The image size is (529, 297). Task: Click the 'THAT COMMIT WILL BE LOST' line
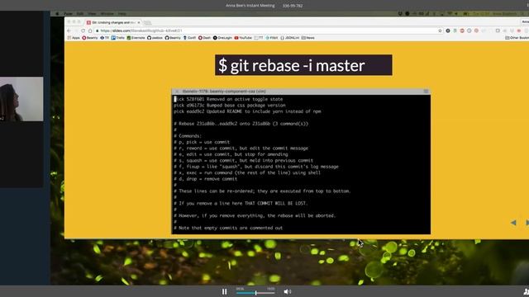[x=241, y=204]
